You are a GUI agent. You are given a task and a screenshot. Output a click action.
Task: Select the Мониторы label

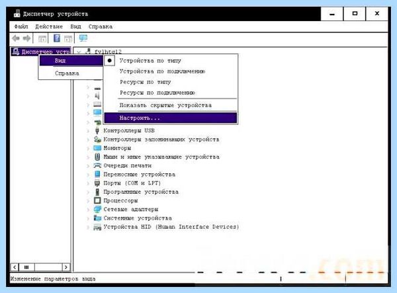(x=117, y=147)
